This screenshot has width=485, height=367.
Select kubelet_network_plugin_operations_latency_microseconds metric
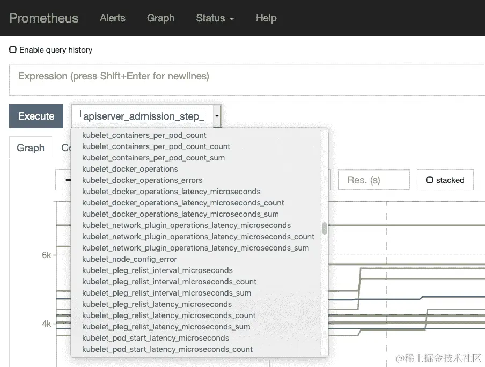pyautogui.click(x=187, y=225)
